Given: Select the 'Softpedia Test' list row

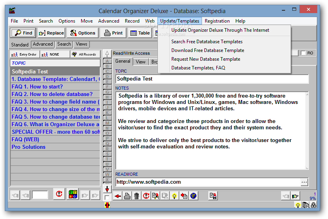Looking at the screenshot, I should click(55, 71).
